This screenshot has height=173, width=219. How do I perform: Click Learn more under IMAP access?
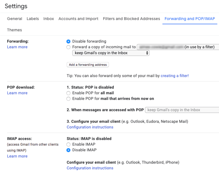pos(17,156)
